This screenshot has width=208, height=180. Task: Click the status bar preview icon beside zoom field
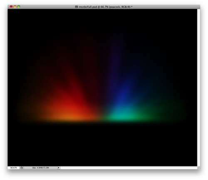22,168
